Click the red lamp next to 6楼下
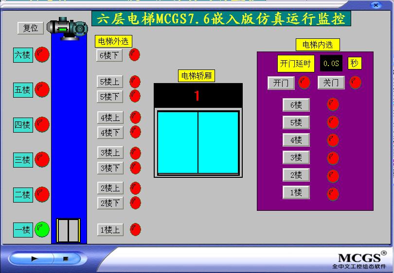The width and height of the screenshot is (394, 273). tap(134, 55)
